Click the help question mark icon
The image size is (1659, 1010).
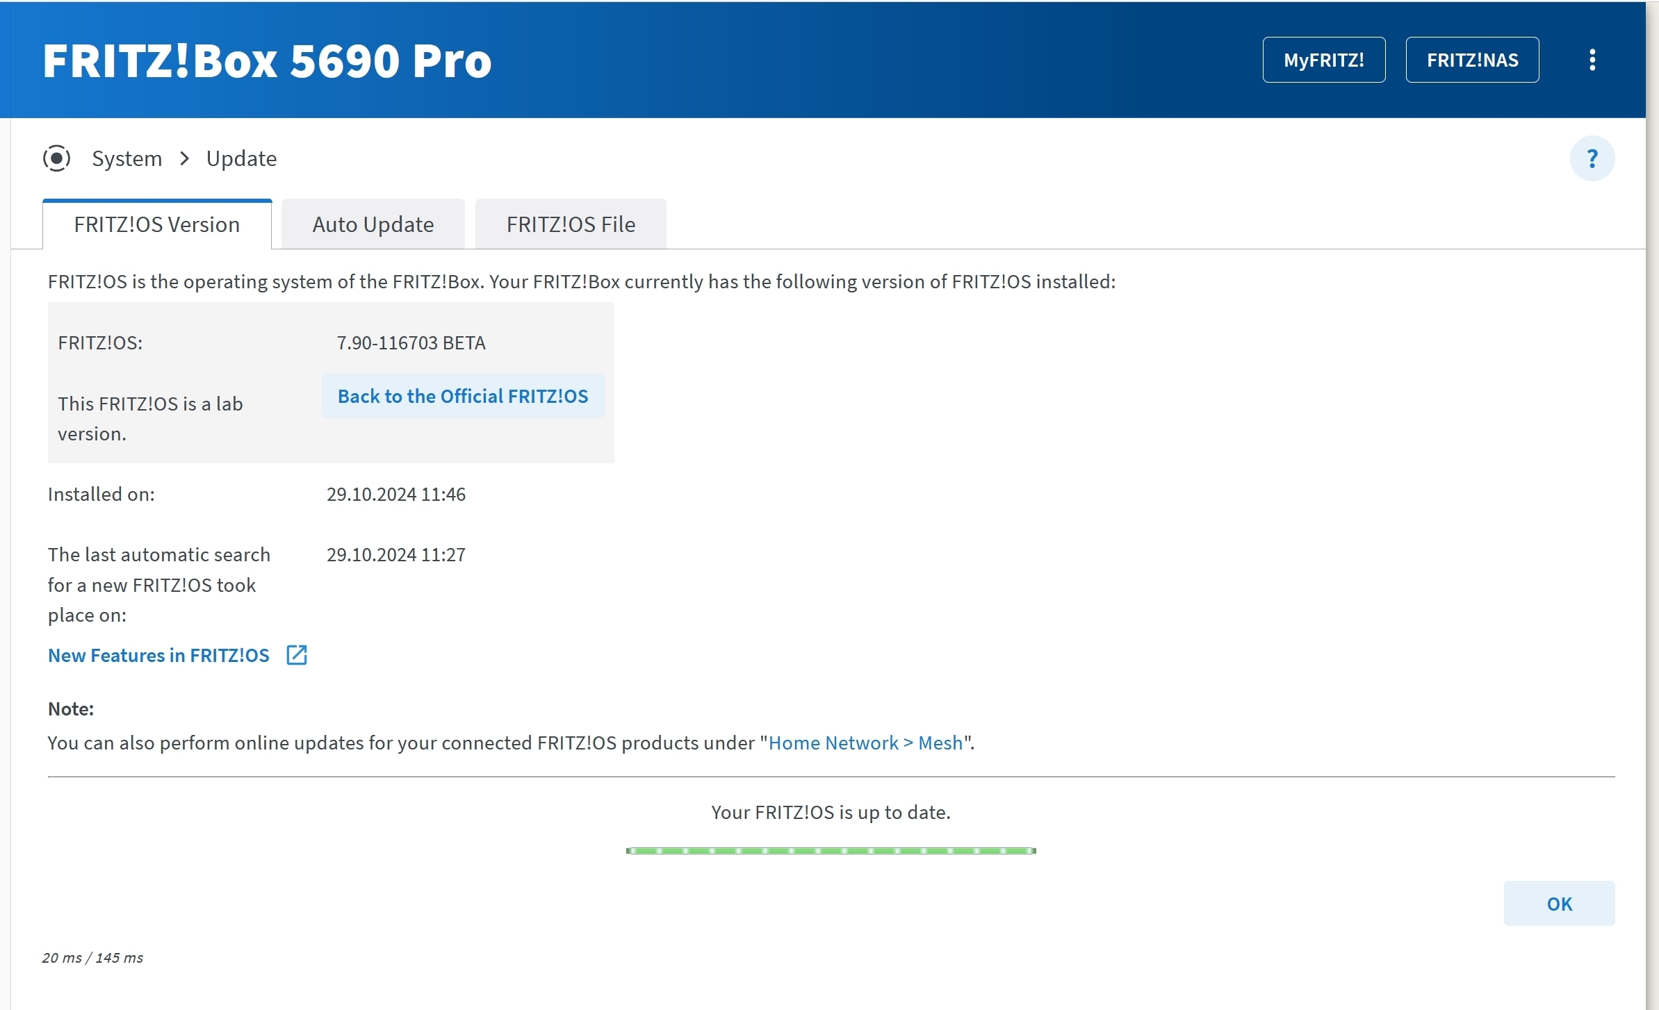click(1592, 158)
